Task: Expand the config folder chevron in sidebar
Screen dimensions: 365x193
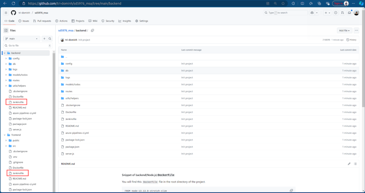Action: (6, 58)
